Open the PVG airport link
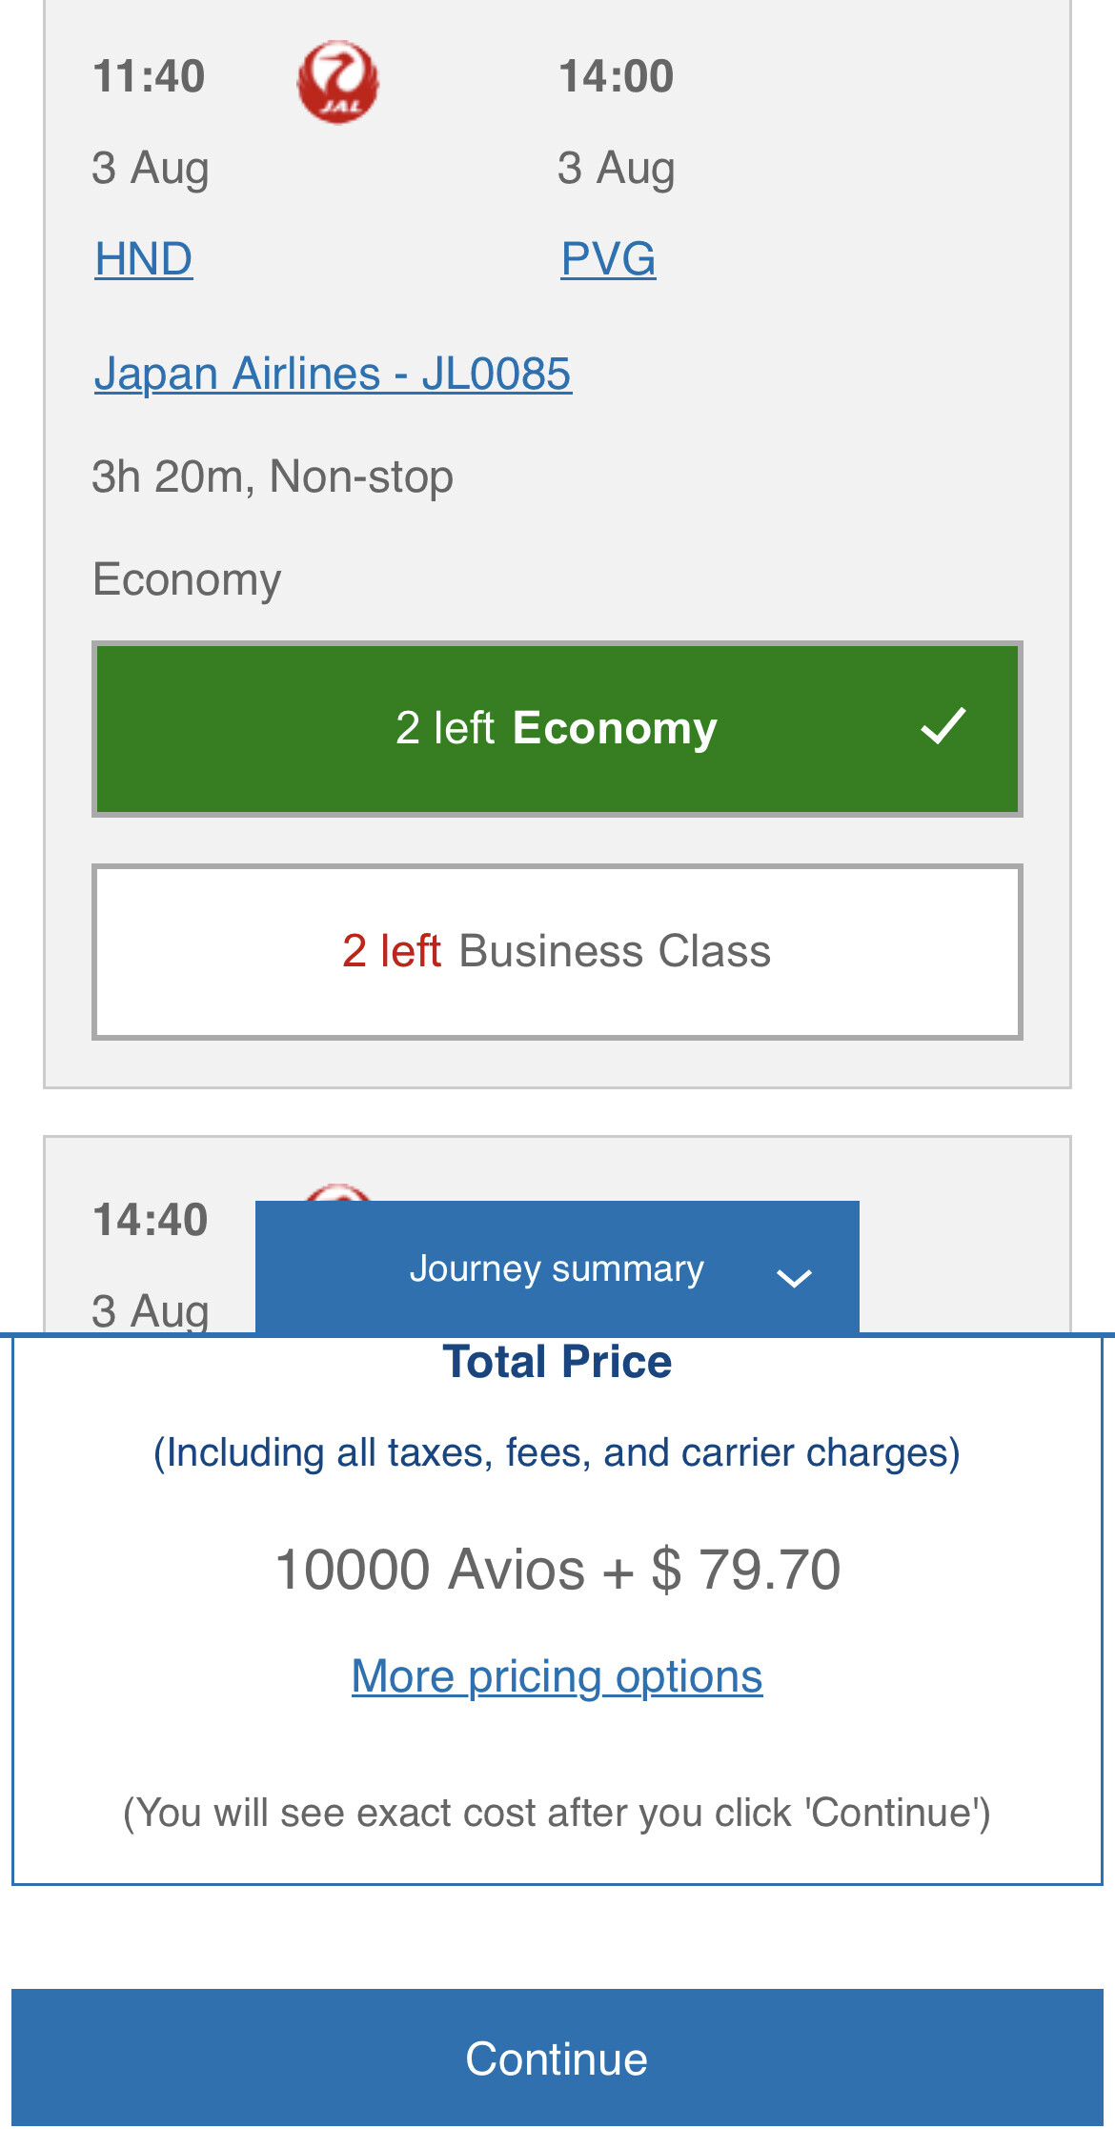Viewport: 1115px width, 2129px height. click(x=608, y=259)
